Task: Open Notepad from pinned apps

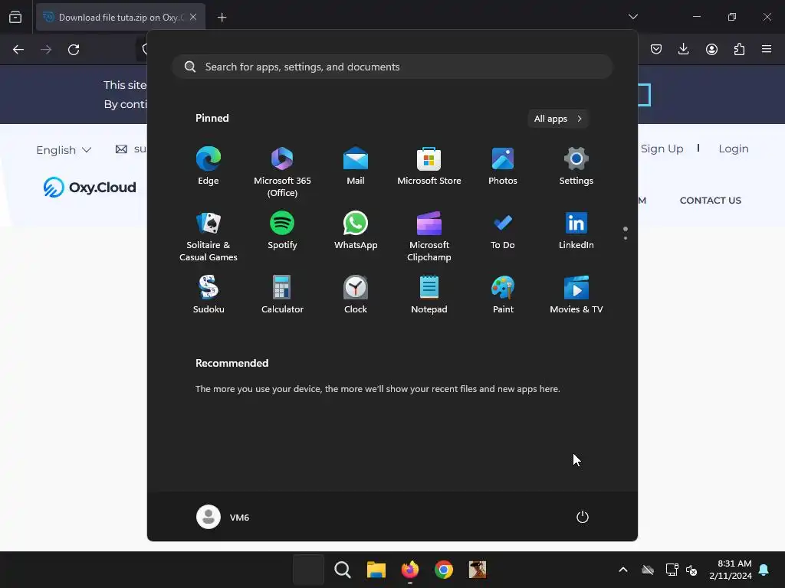Action: pyautogui.click(x=429, y=294)
